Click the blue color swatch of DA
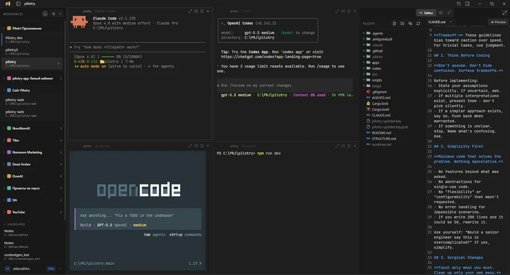The width and height of the screenshot is (510, 275). [9, 200]
